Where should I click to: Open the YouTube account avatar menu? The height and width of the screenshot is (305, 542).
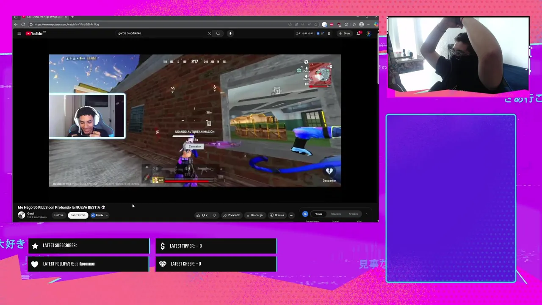pos(369,33)
